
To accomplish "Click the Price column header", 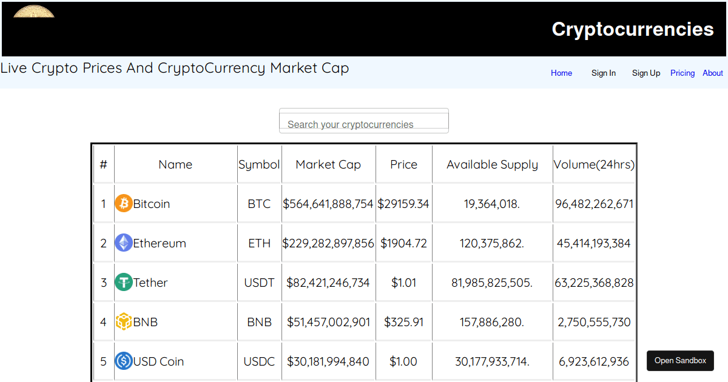I will (403, 164).
